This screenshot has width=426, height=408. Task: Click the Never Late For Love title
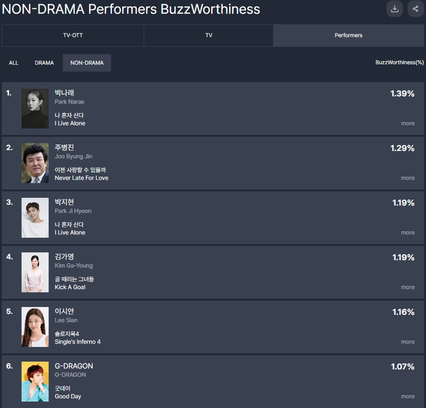point(81,178)
